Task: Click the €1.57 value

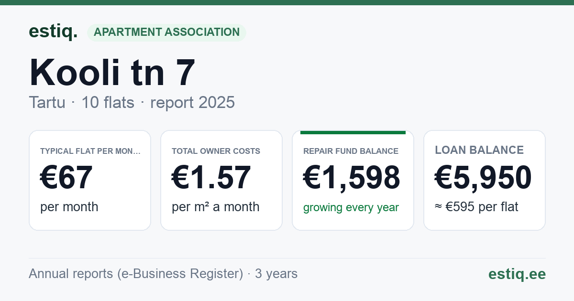Action: pyautogui.click(x=211, y=178)
